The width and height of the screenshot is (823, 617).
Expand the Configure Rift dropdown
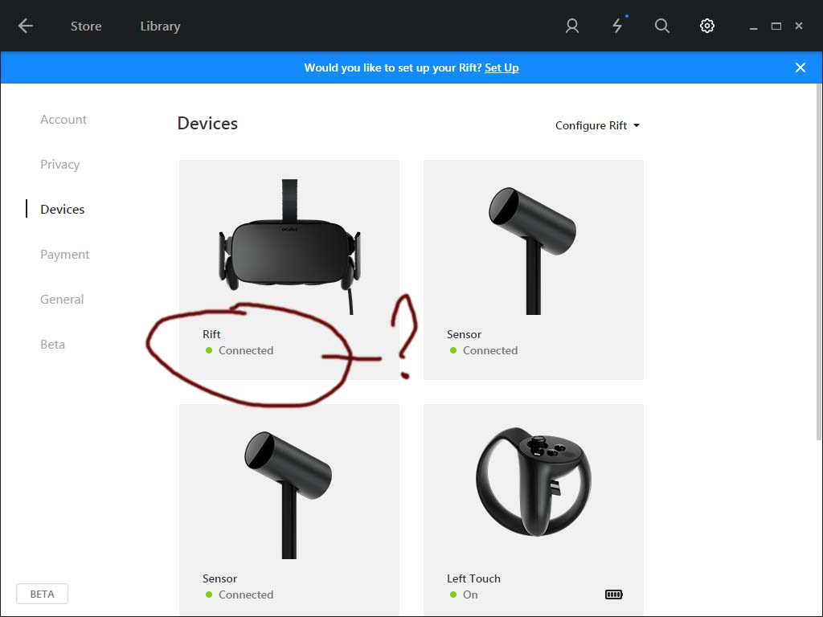pos(597,125)
